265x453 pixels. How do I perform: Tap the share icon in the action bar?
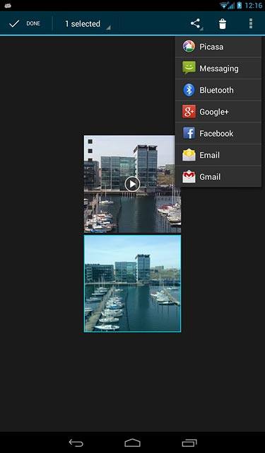196,23
